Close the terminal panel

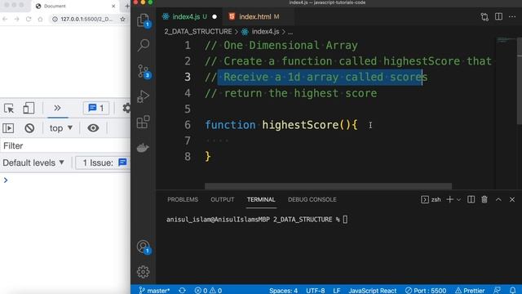pos(512,199)
